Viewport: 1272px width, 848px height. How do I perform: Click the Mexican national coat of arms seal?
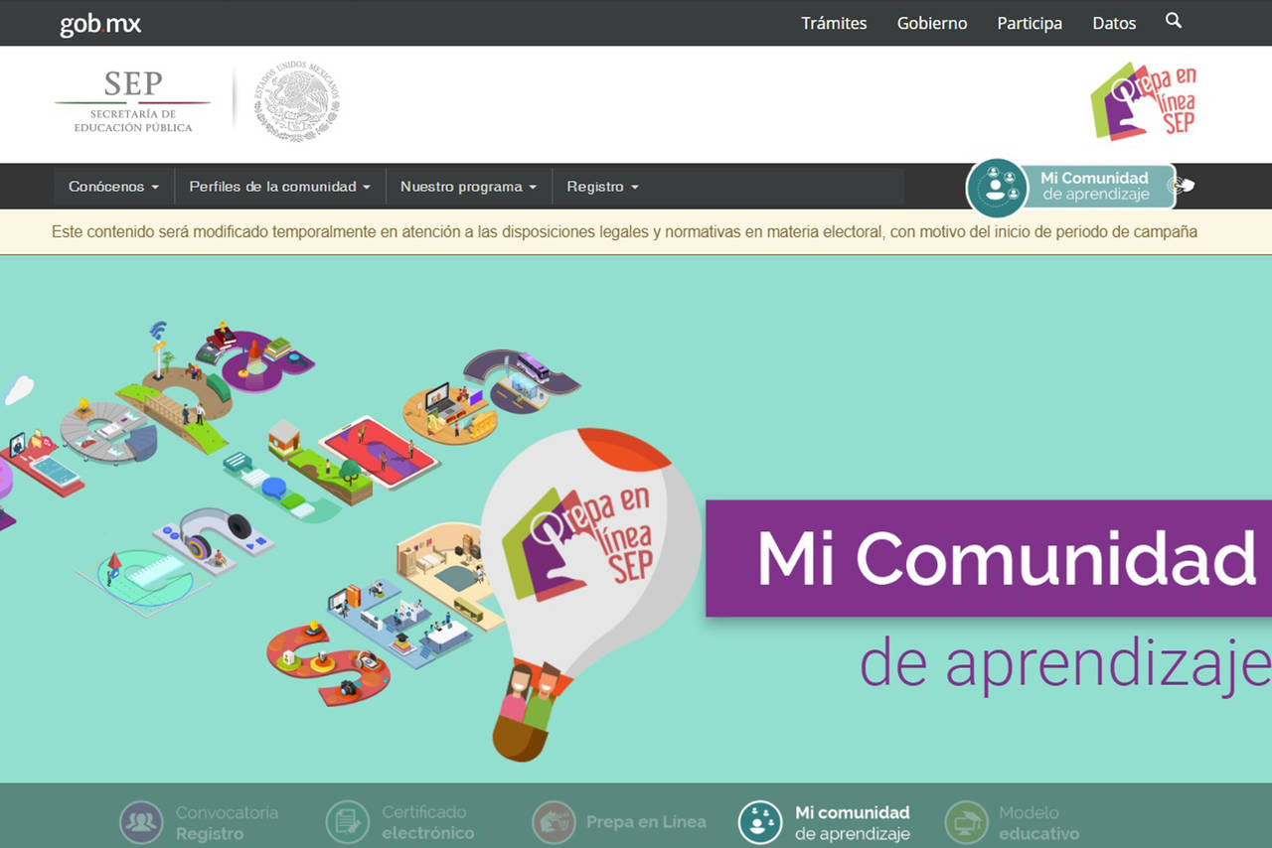pos(296,101)
